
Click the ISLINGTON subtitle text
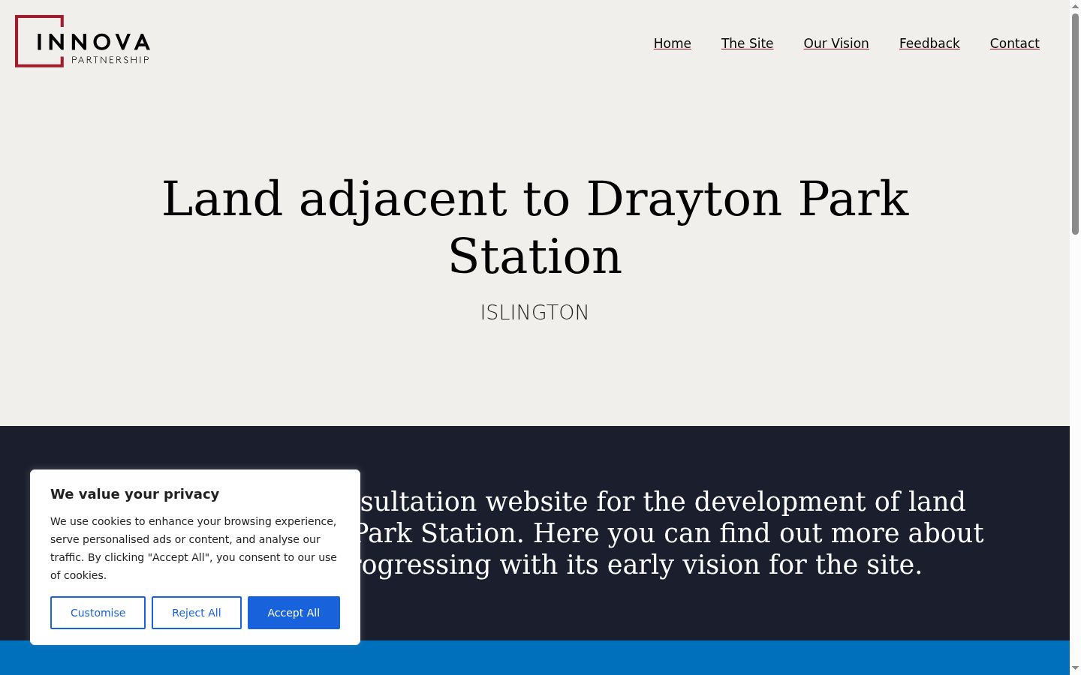[x=534, y=312]
